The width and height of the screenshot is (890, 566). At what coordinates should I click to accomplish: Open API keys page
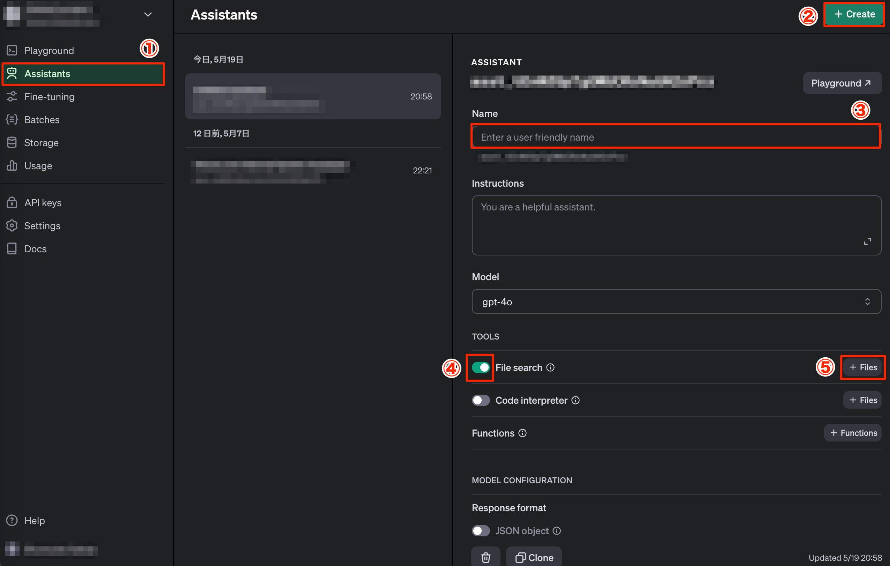pos(43,203)
